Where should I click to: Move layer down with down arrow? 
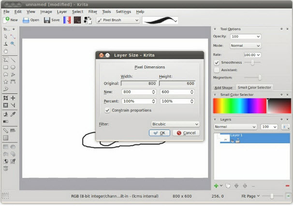[x=236, y=186]
